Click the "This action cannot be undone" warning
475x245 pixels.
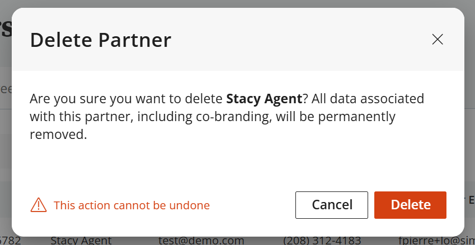[x=131, y=205]
